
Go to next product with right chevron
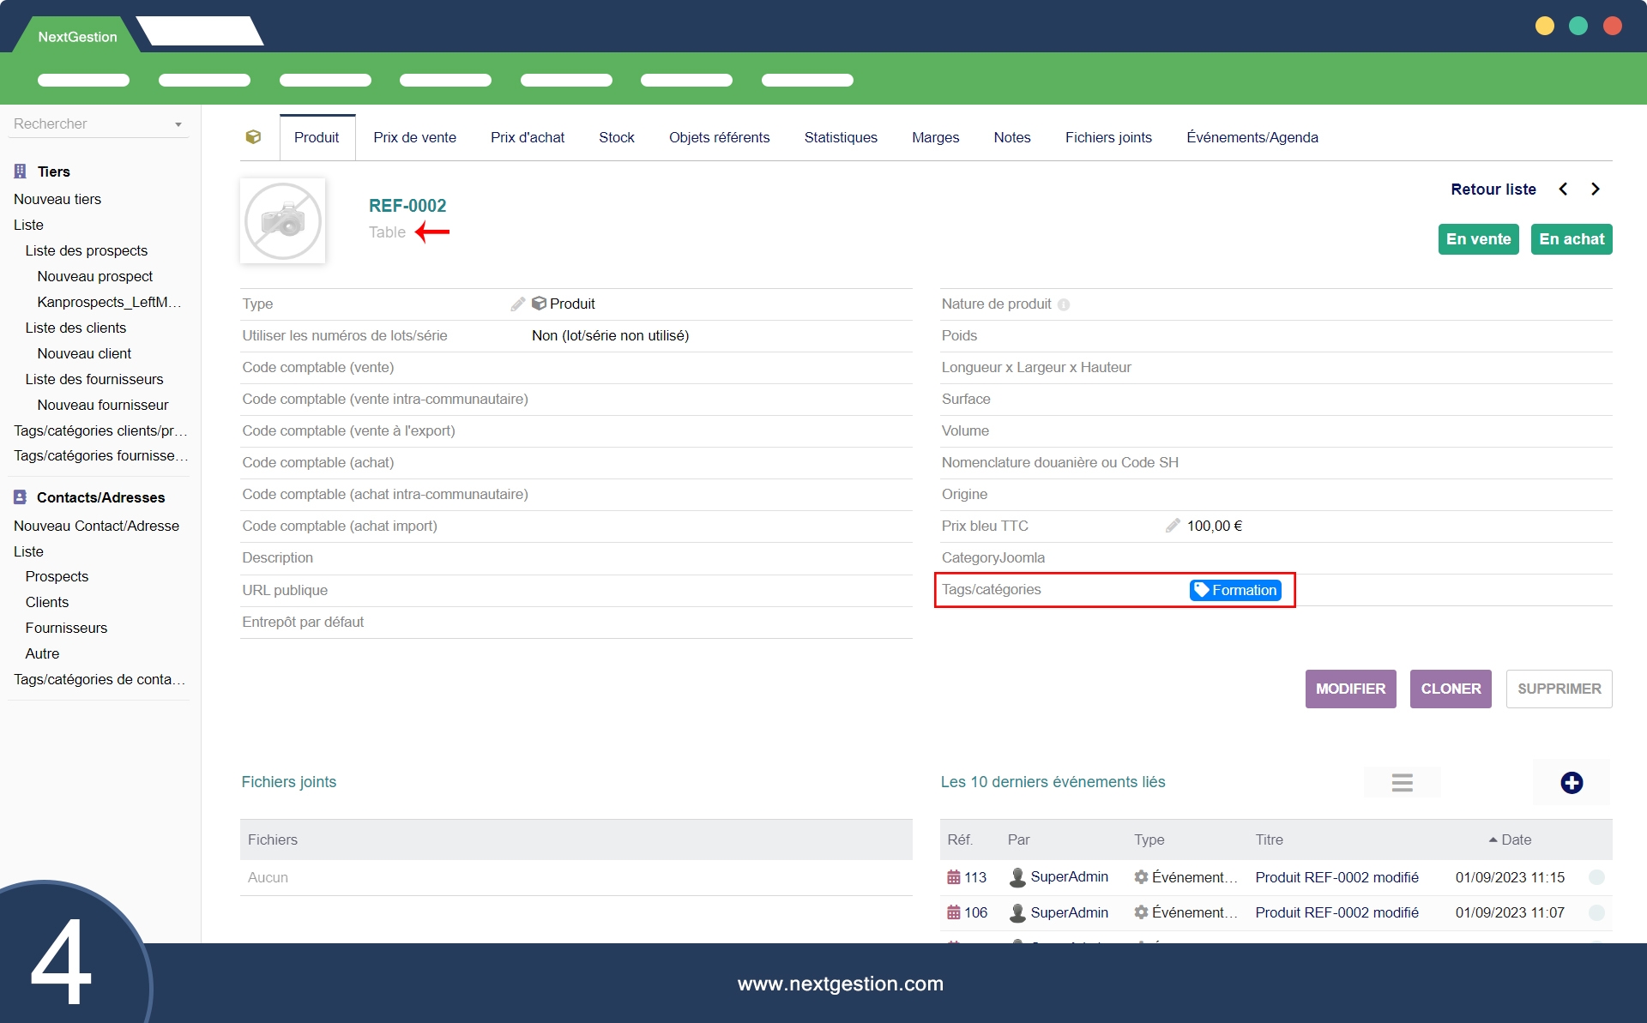pos(1595,190)
